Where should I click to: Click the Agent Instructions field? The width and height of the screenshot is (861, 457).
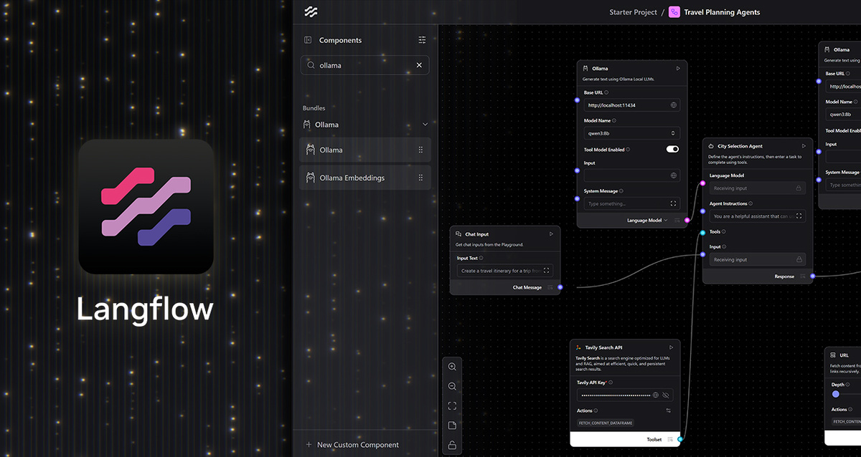(x=758, y=216)
